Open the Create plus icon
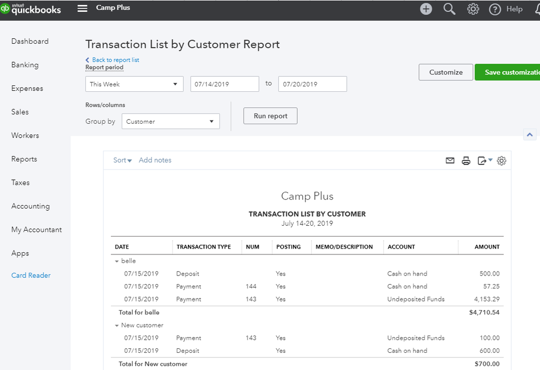This screenshot has width=540, height=370. point(426,9)
